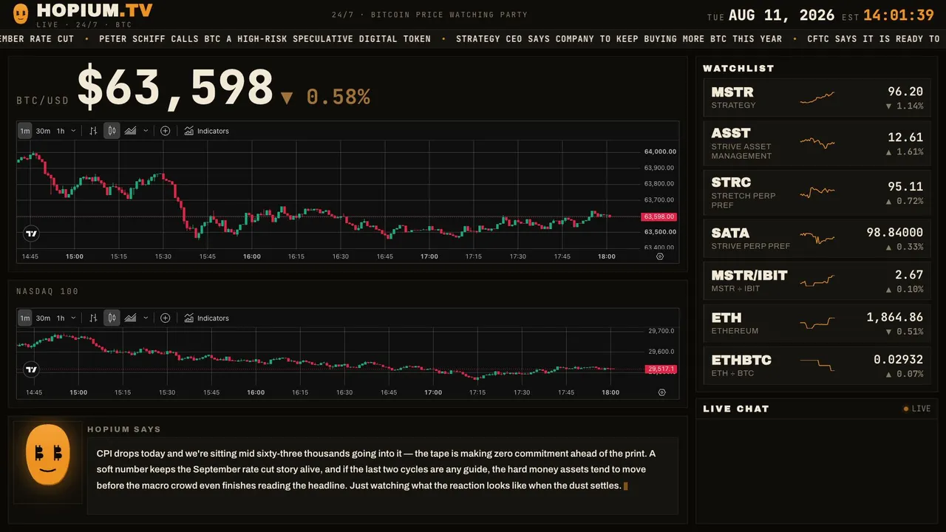Viewport: 946px width, 532px height.
Task: Open time axis settings on BTC/USD chart
Action: point(660,256)
